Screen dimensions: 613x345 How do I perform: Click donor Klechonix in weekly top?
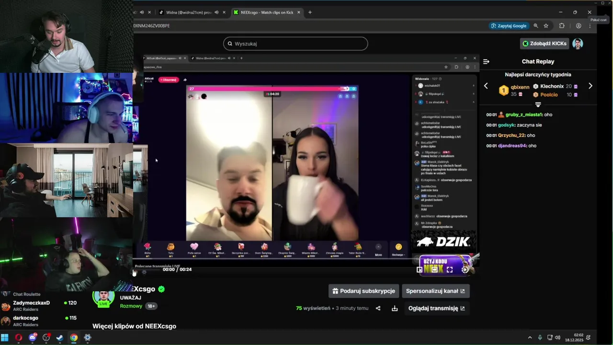pos(552,86)
